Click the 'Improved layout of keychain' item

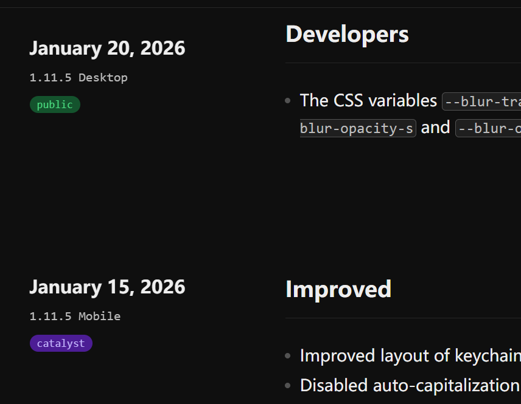pyautogui.click(x=410, y=355)
